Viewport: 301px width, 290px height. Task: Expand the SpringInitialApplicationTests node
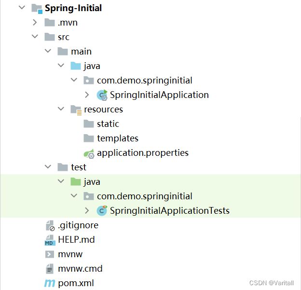[87, 211]
